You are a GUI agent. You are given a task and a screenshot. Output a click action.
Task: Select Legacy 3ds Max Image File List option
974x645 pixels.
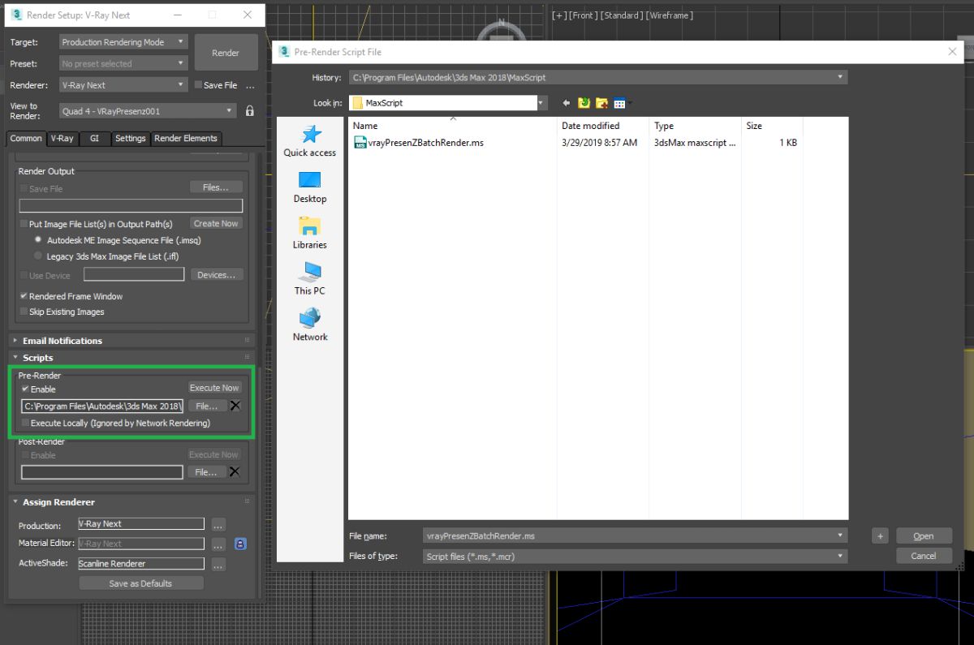click(x=38, y=256)
